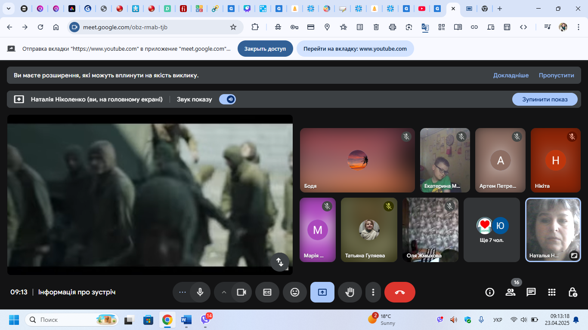
Task: Open the extensions puzzle icon
Action: pyautogui.click(x=255, y=27)
